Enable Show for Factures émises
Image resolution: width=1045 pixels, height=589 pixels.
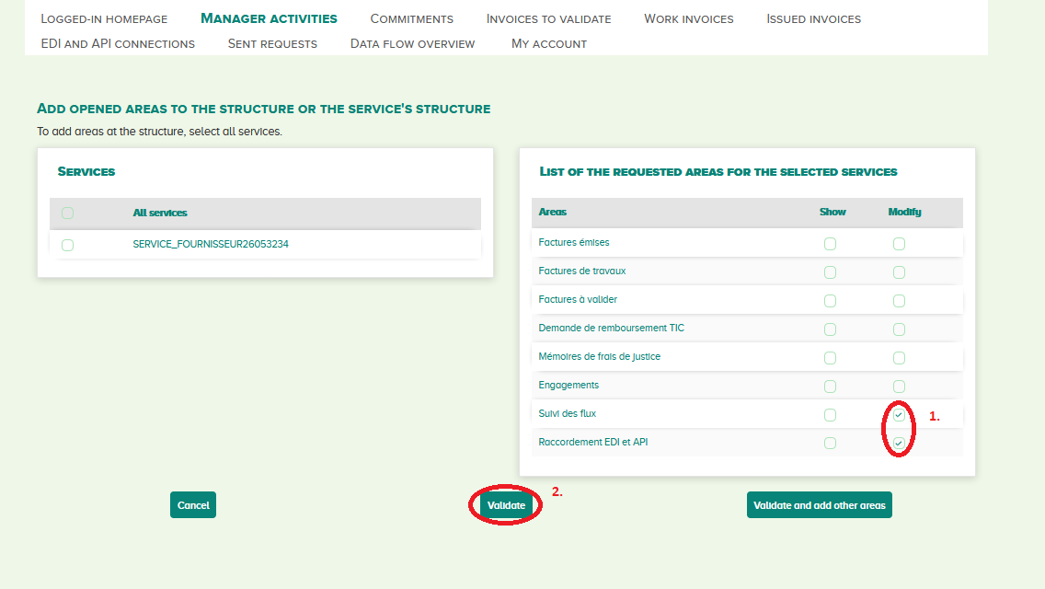click(x=830, y=244)
